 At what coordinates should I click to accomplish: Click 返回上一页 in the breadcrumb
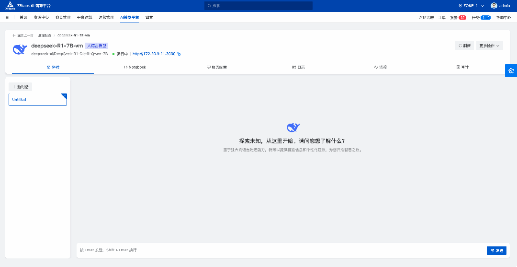pos(25,35)
